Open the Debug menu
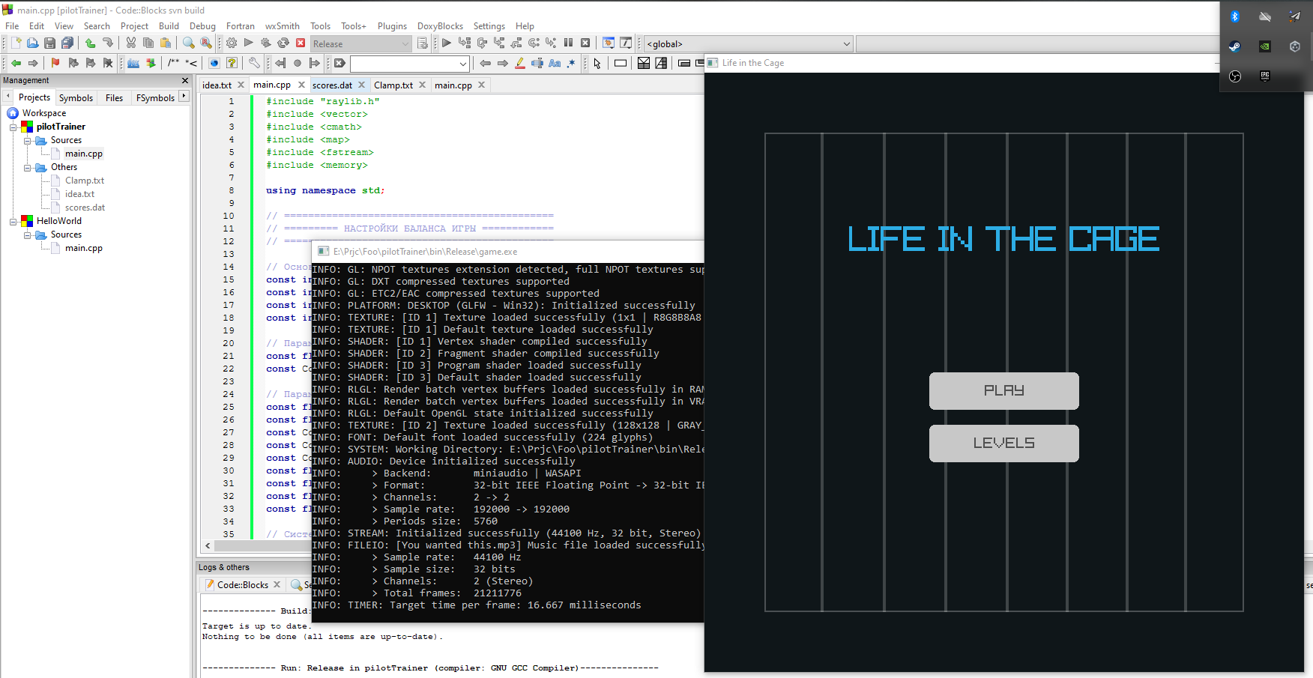Image resolution: width=1313 pixels, height=678 pixels. pos(202,25)
